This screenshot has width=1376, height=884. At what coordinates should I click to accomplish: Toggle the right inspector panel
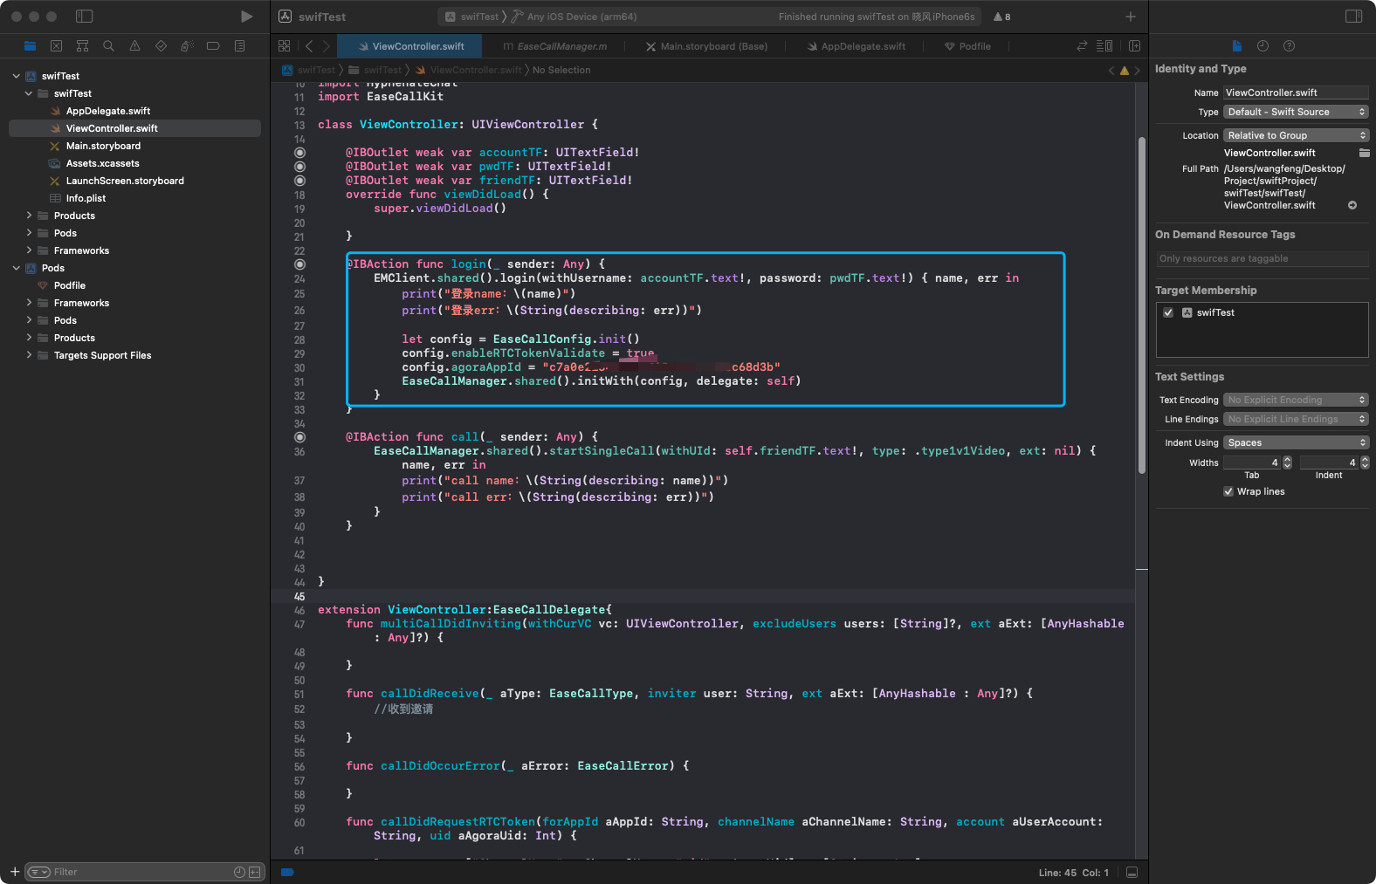pyautogui.click(x=1353, y=17)
